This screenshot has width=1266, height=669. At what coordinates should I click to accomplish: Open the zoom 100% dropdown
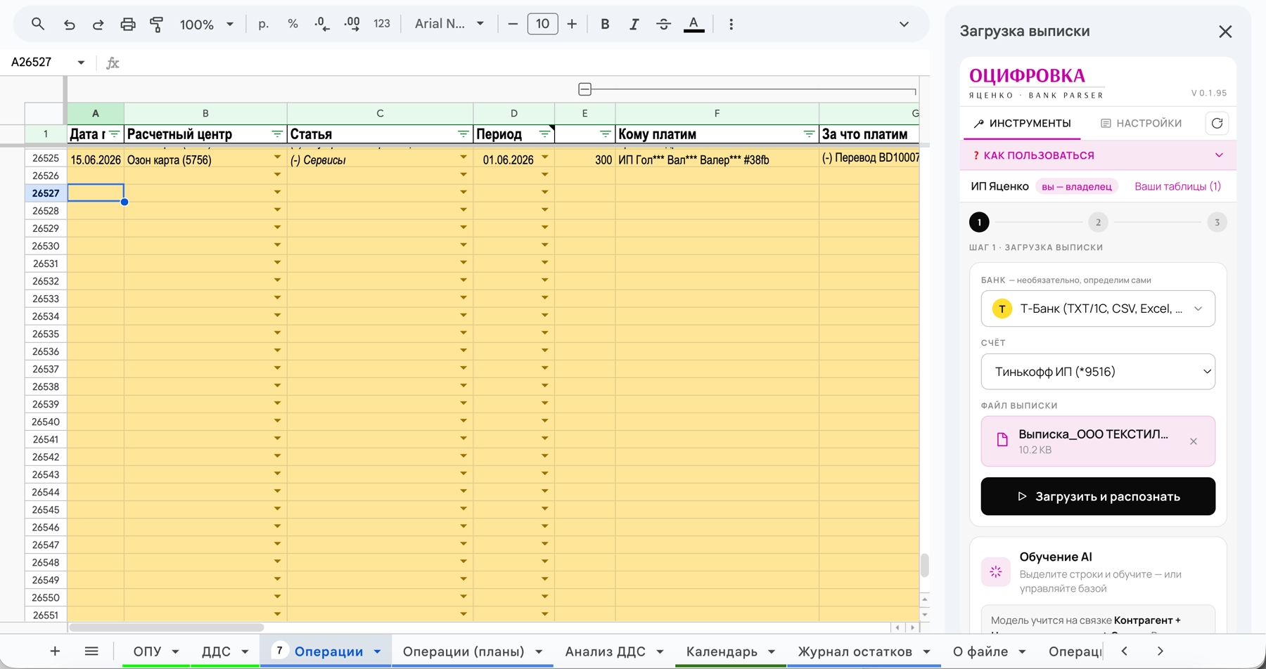(206, 24)
